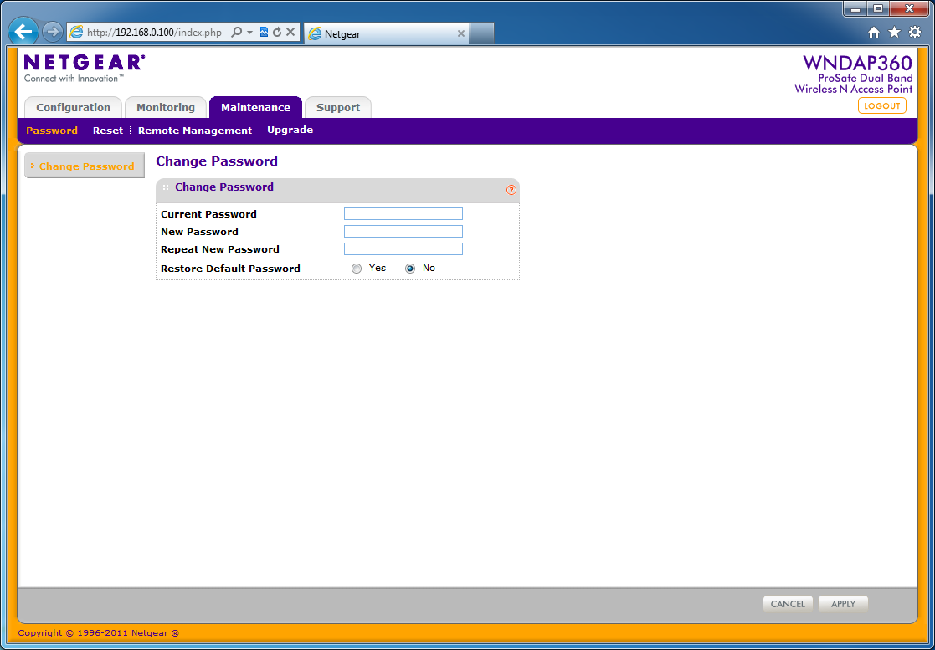
Task: Select the Maintenance tab
Action: (256, 107)
